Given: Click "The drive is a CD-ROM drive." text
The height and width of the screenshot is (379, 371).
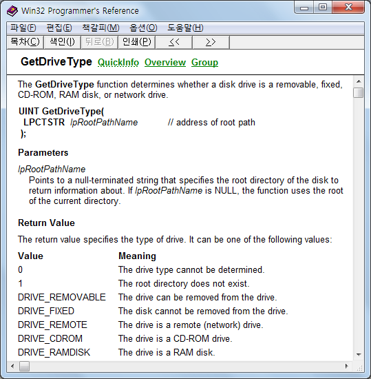Looking at the screenshot, I should 176,338.
